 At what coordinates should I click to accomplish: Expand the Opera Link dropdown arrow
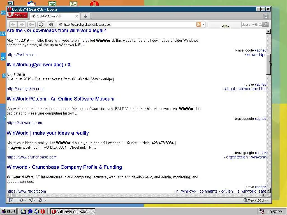tap(25, 200)
